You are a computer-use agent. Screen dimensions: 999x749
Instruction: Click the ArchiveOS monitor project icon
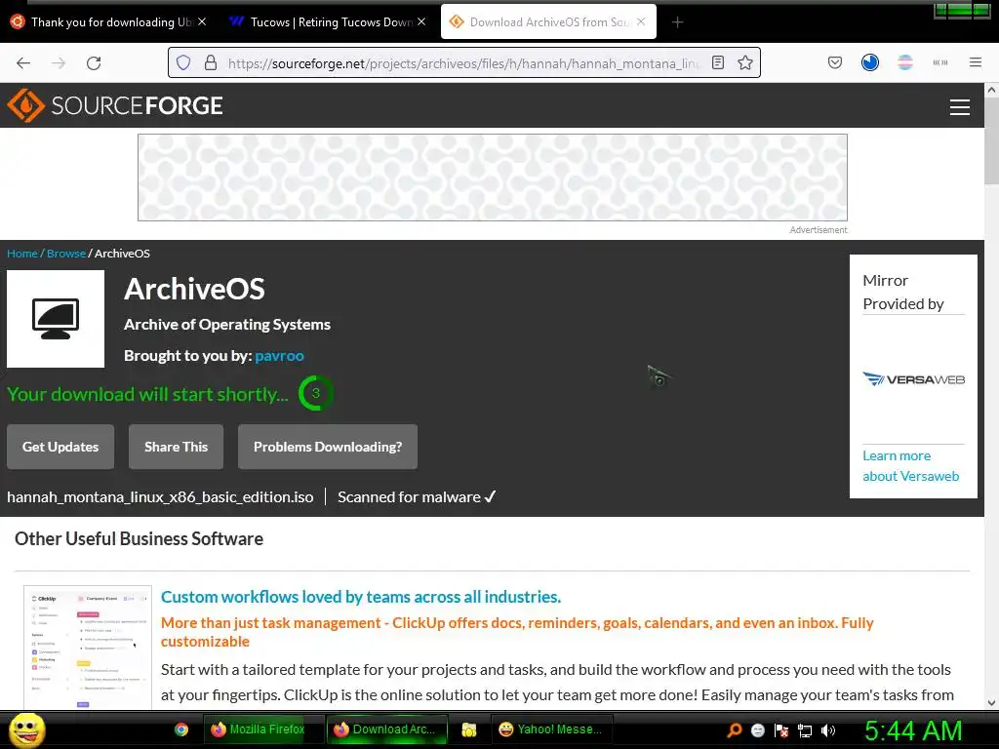56,319
